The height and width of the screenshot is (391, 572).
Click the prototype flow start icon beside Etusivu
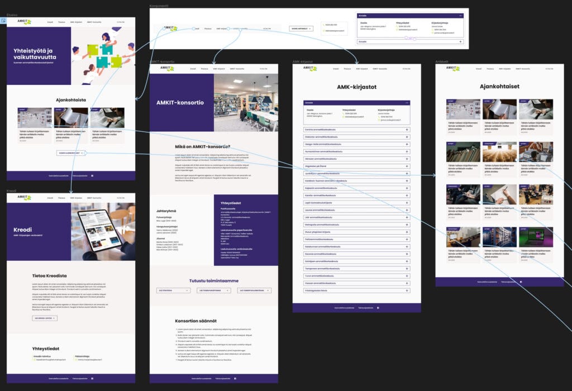point(3,21)
